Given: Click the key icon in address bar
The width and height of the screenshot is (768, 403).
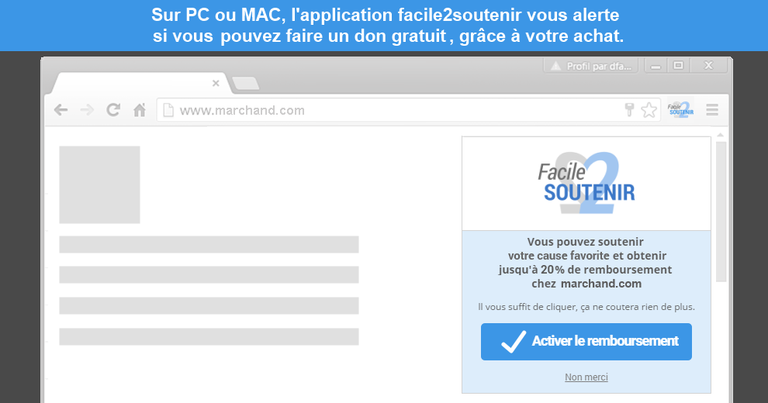Looking at the screenshot, I should tap(629, 109).
